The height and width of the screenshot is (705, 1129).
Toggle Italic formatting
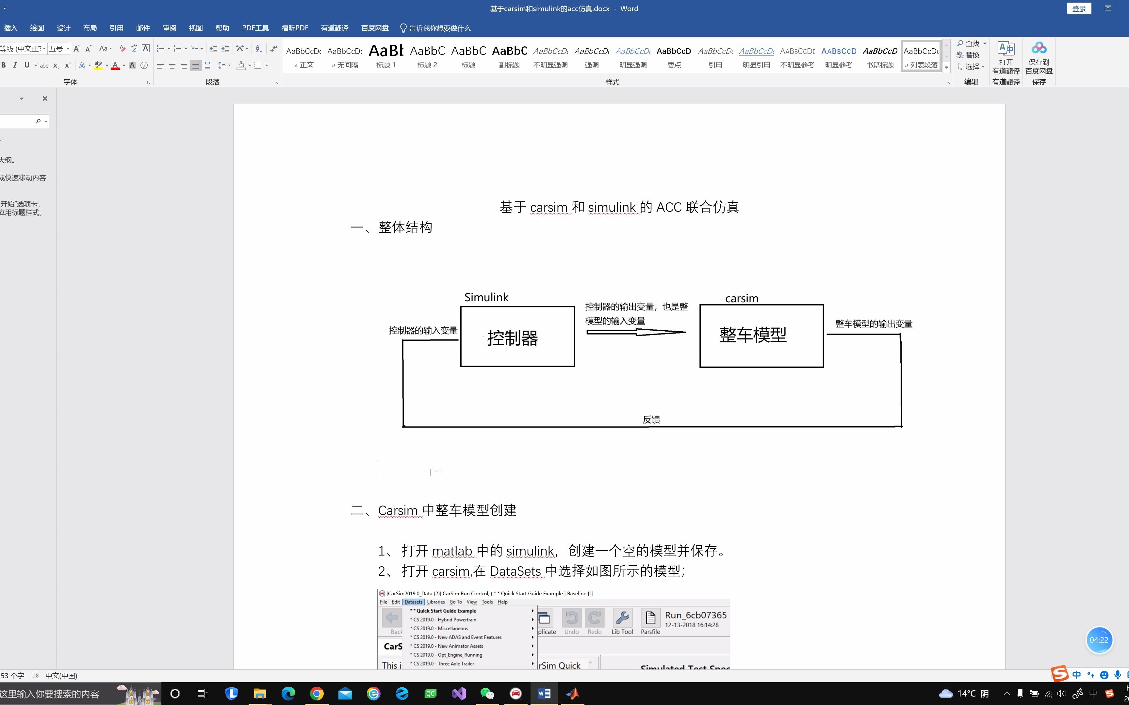pos(15,65)
